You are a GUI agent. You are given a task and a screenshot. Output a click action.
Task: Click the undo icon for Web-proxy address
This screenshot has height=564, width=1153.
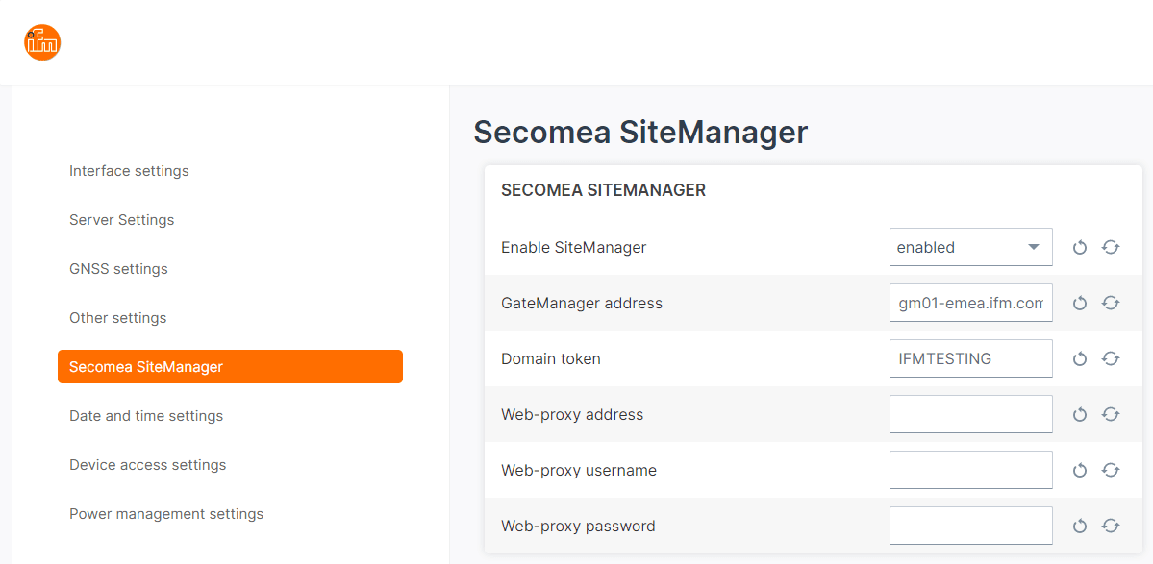click(x=1080, y=415)
